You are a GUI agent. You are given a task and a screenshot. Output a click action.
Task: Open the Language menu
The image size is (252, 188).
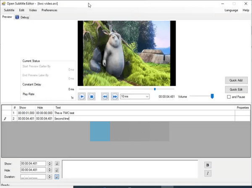click(x=231, y=10)
